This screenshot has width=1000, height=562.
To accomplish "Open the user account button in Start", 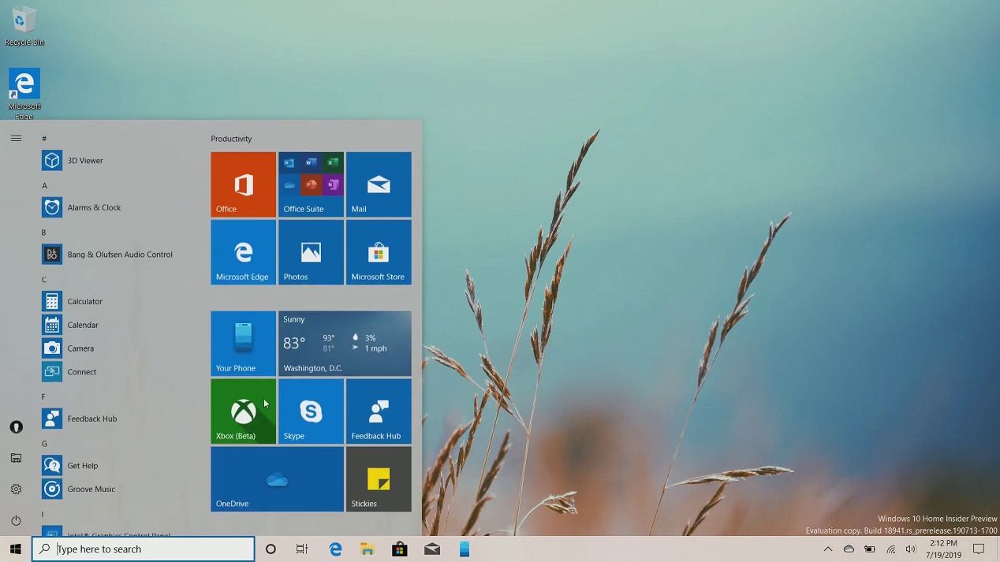I will pyautogui.click(x=16, y=427).
